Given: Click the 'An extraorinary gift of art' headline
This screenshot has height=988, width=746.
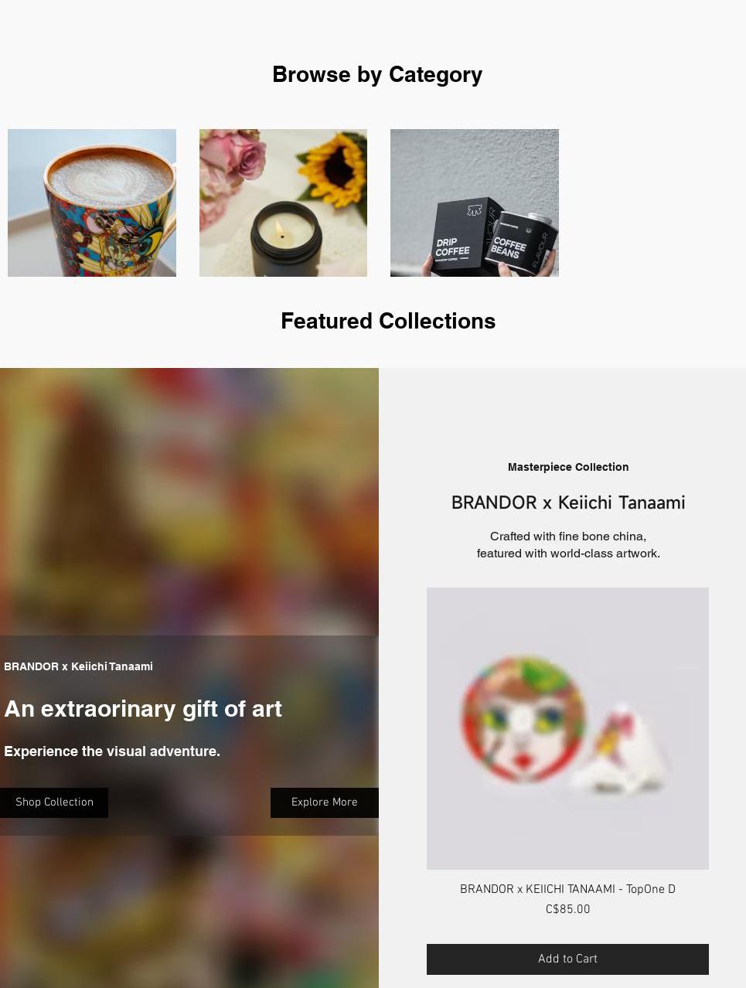Looking at the screenshot, I should point(143,709).
